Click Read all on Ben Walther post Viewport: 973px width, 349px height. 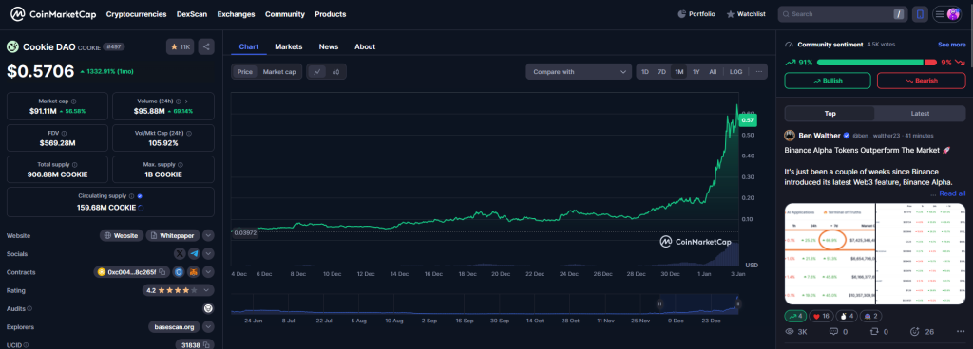952,193
